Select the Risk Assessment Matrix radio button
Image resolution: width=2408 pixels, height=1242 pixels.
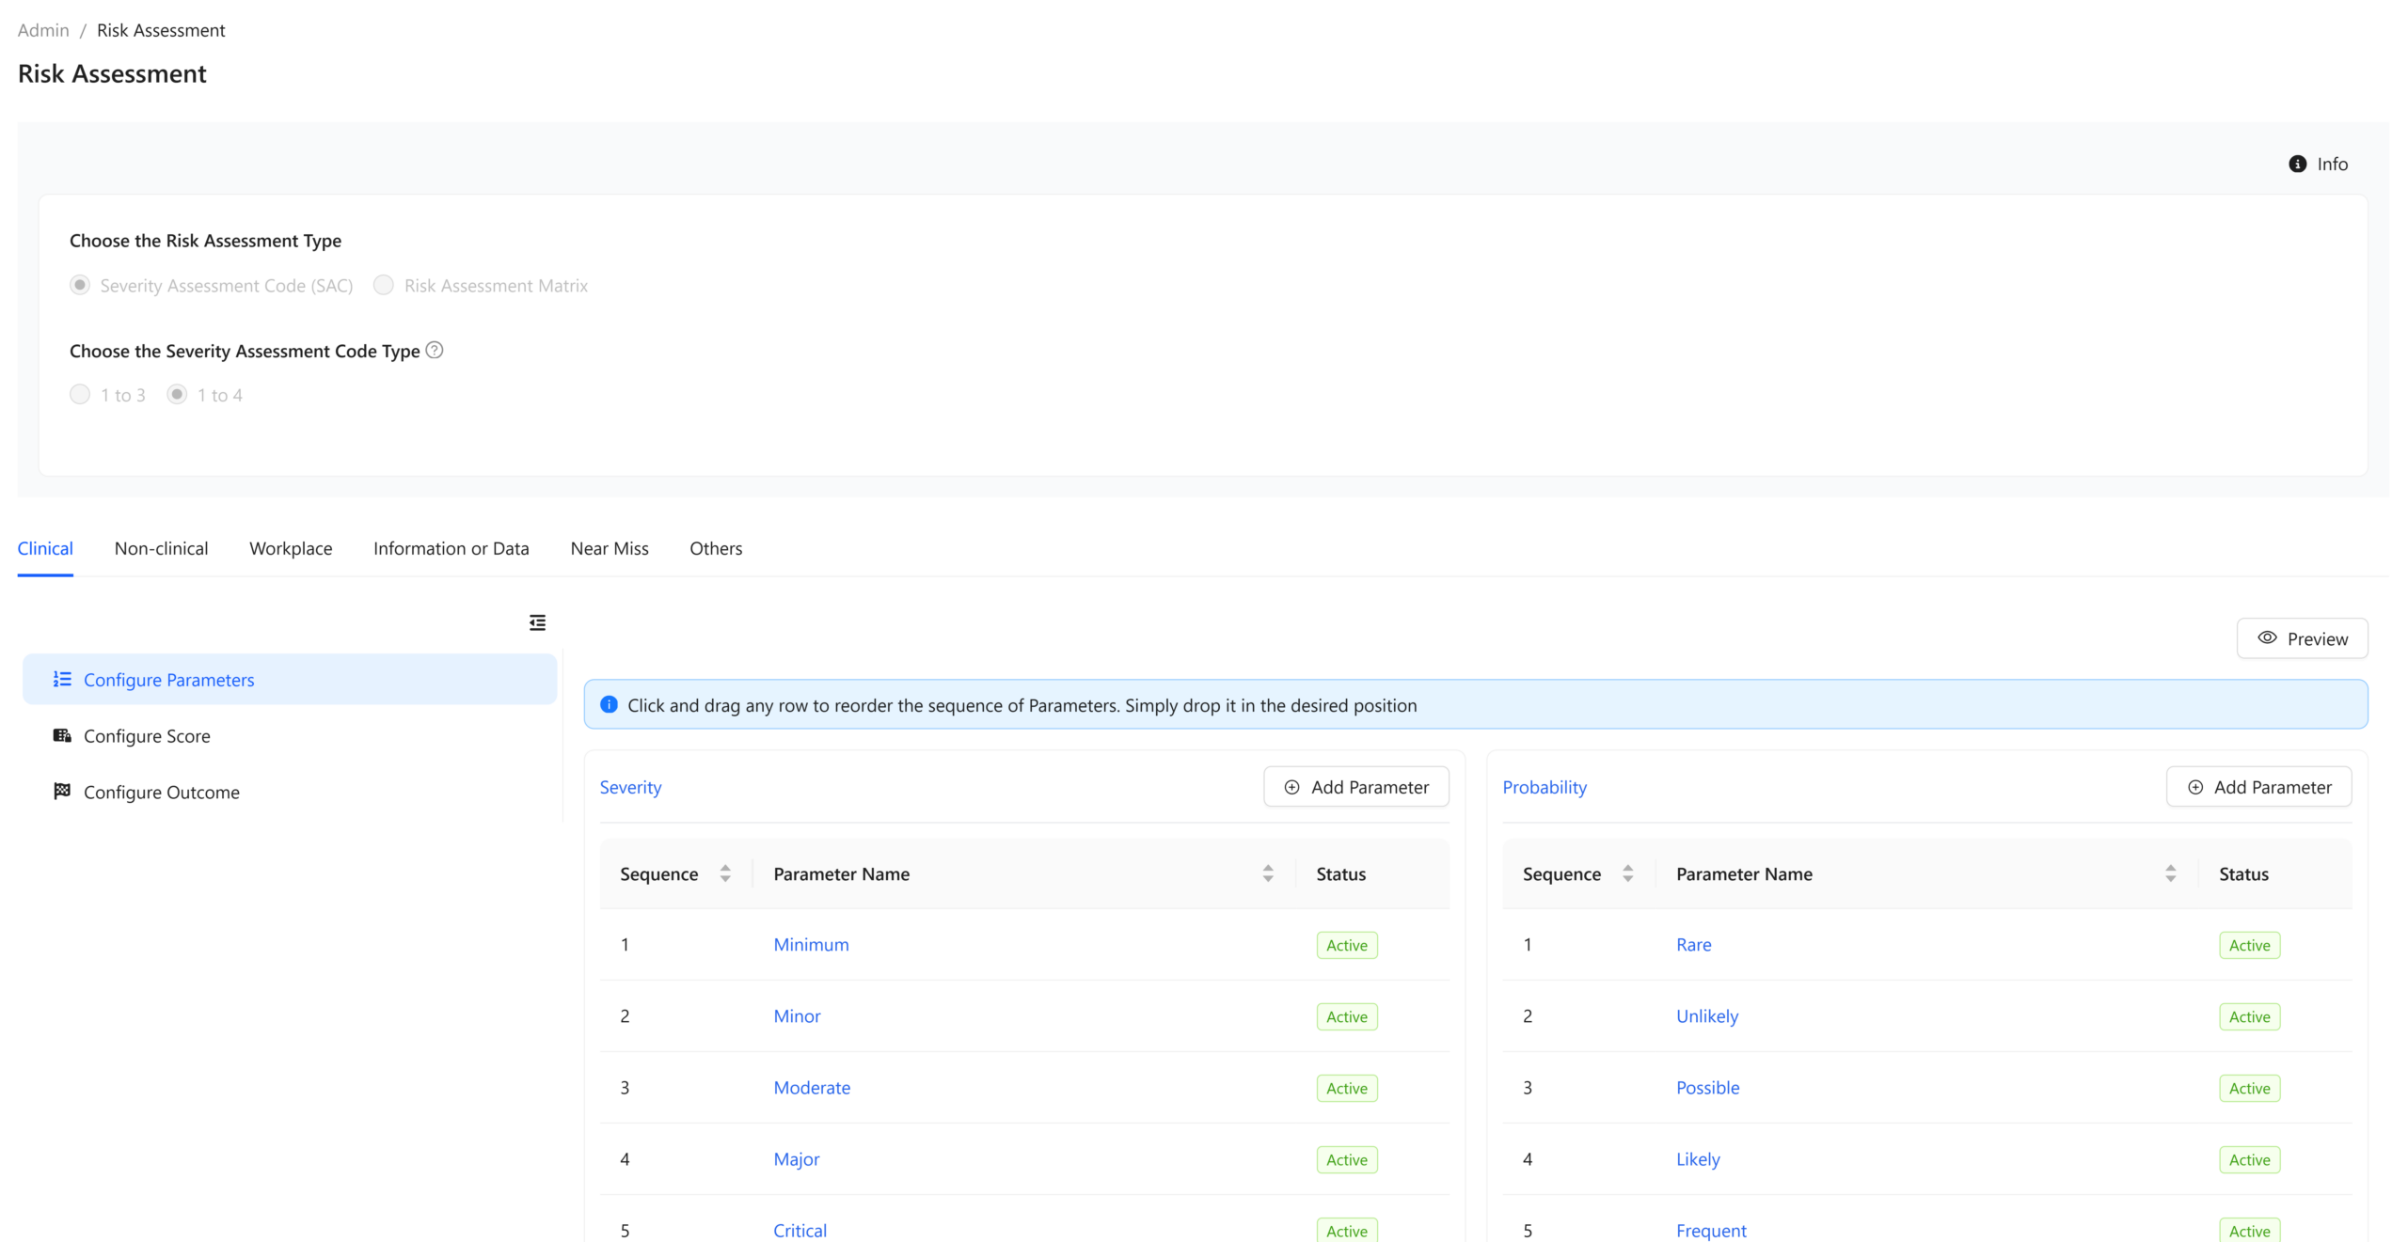pyautogui.click(x=384, y=285)
